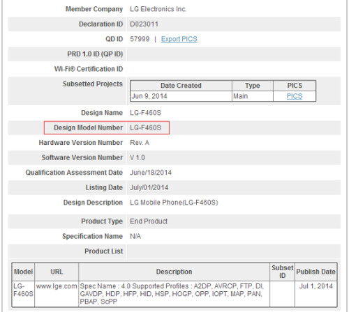Viewport: 349px width, 312px height.
Task: Select the Declaration ID value D023011
Action: 144,24
